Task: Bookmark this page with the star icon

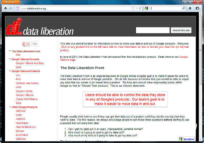Action: tap(133, 8)
